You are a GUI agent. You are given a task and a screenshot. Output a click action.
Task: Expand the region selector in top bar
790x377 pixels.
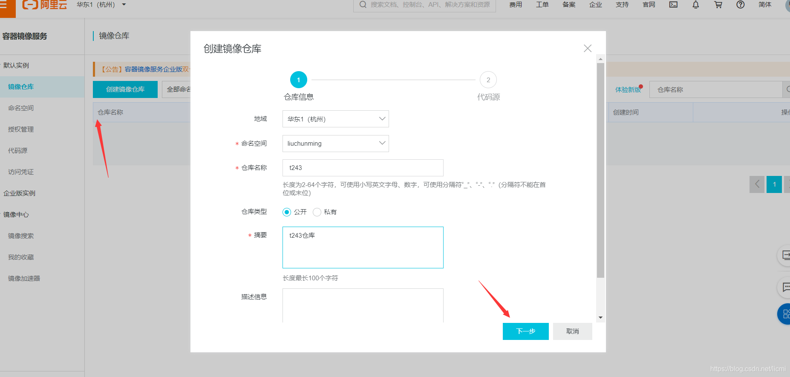click(x=101, y=5)
